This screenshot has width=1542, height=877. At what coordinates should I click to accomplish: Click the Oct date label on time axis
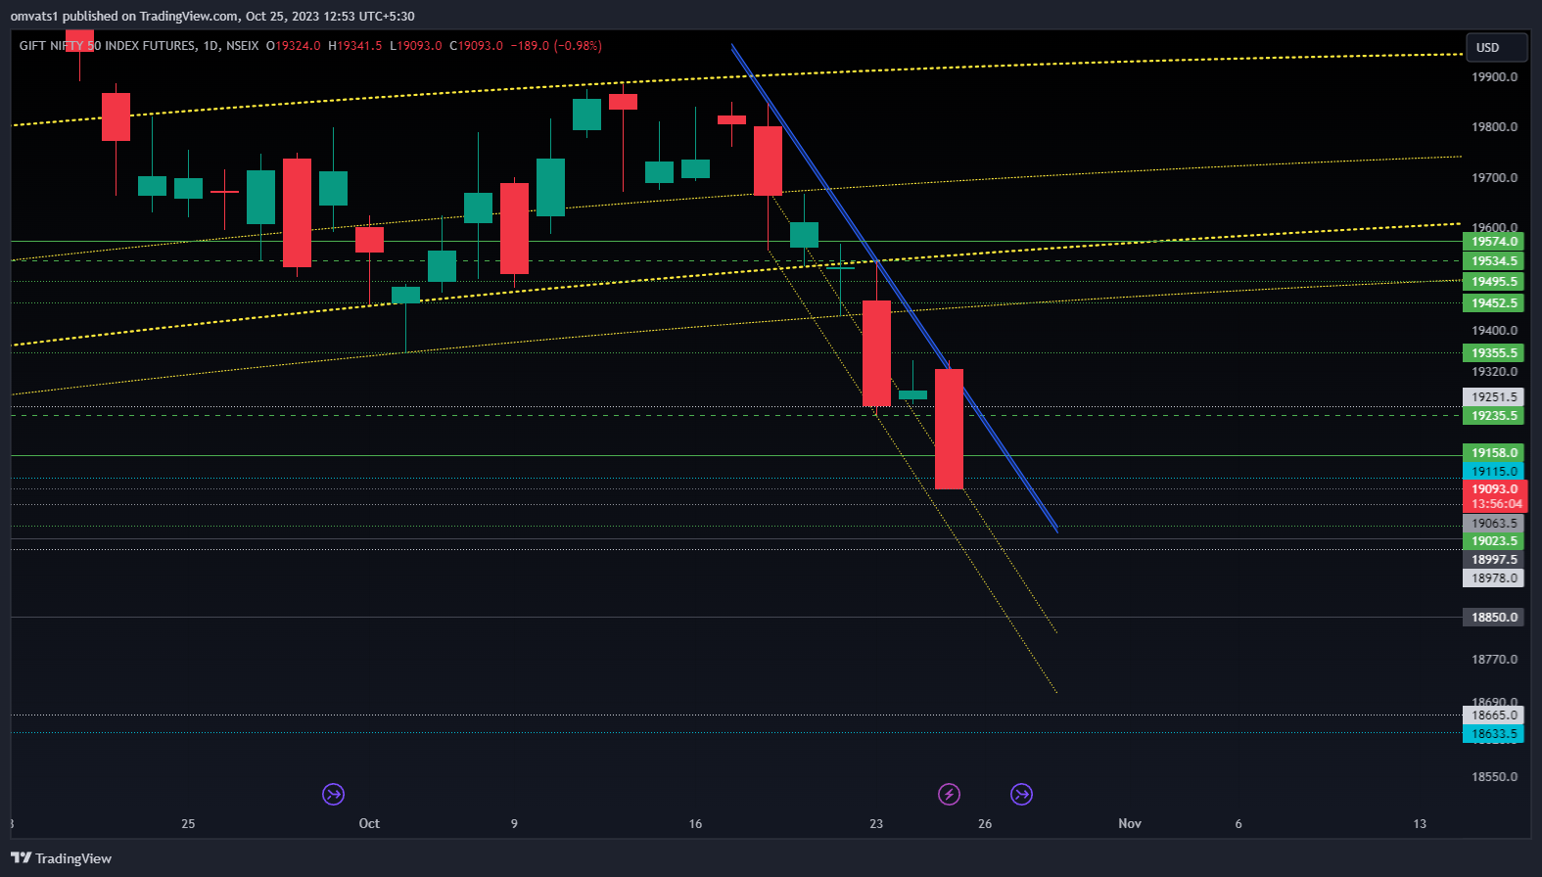pyautogui.click(x=369, y=823)
